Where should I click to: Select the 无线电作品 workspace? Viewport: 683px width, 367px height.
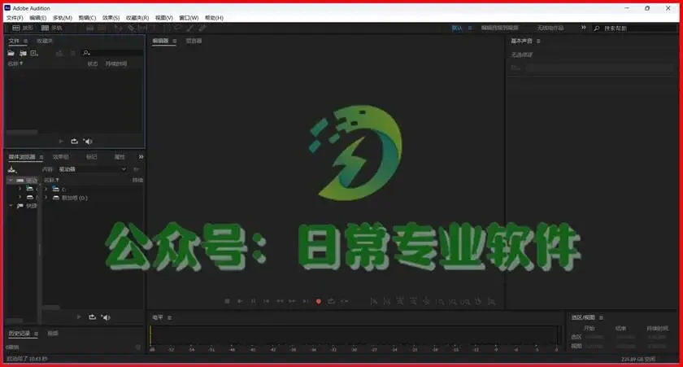(x=550, y=28)
